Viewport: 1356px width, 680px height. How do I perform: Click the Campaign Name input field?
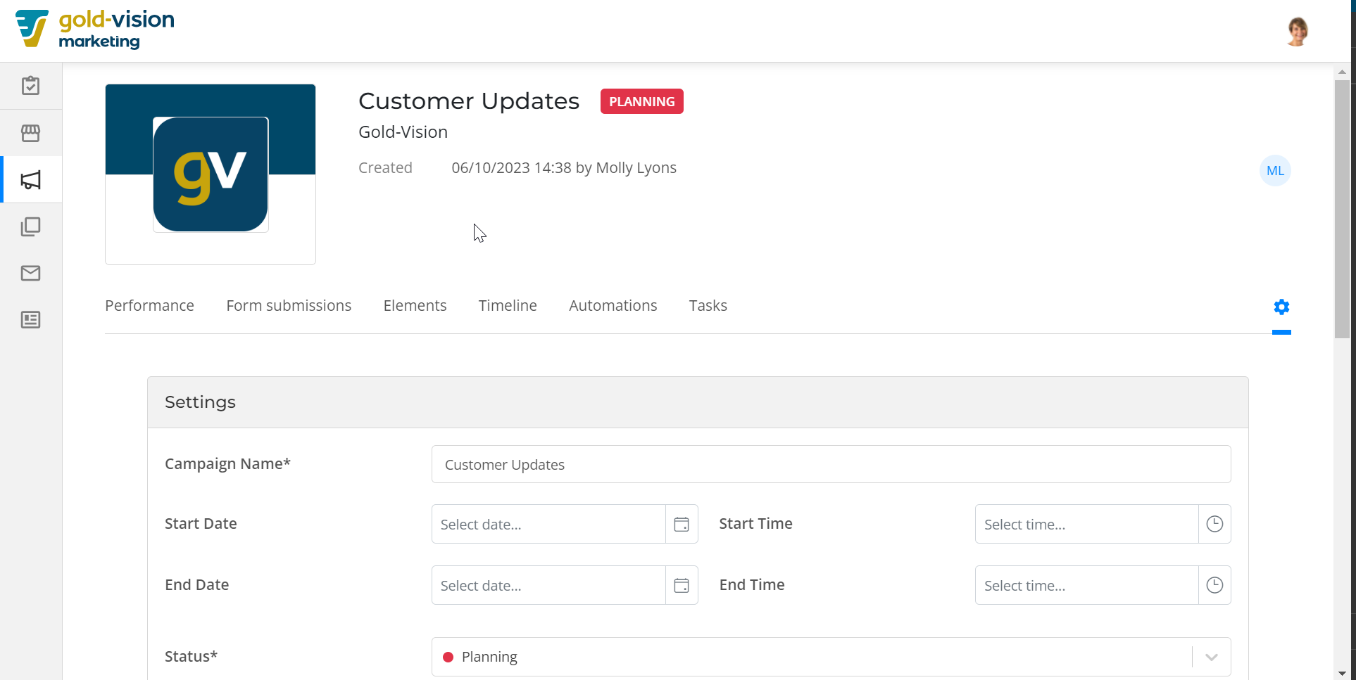[831, 464]
